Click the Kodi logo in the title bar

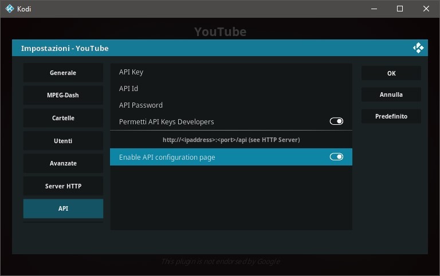coord(10,9)
